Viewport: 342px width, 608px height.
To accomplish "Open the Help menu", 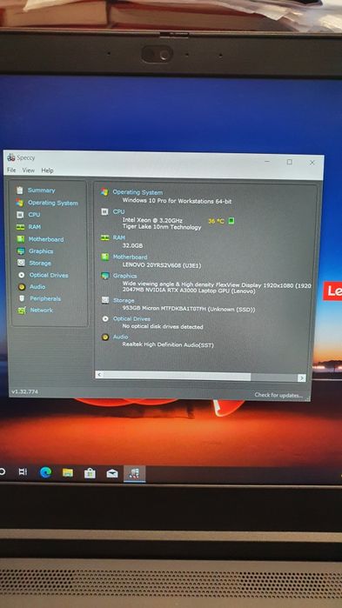I will [x=47, y=170].
